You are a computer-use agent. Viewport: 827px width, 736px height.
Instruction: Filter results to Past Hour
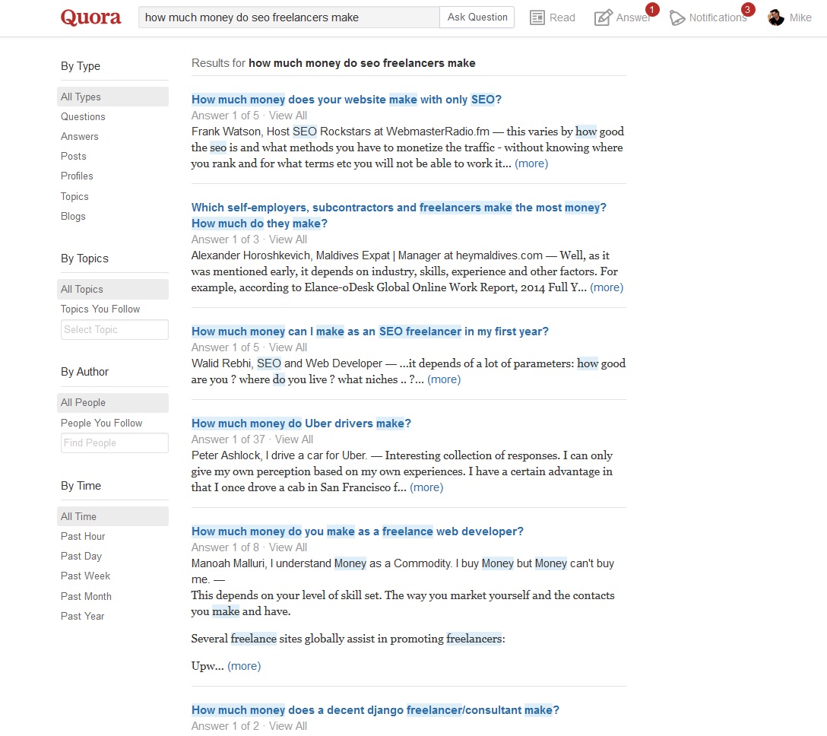[x=83, y=537]
